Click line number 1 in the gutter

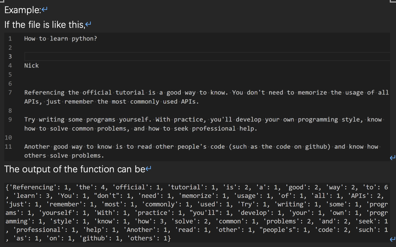[x=10, y=39]
